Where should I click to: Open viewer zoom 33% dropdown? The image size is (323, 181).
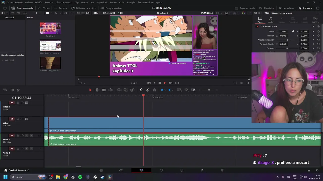click(97, 13)
